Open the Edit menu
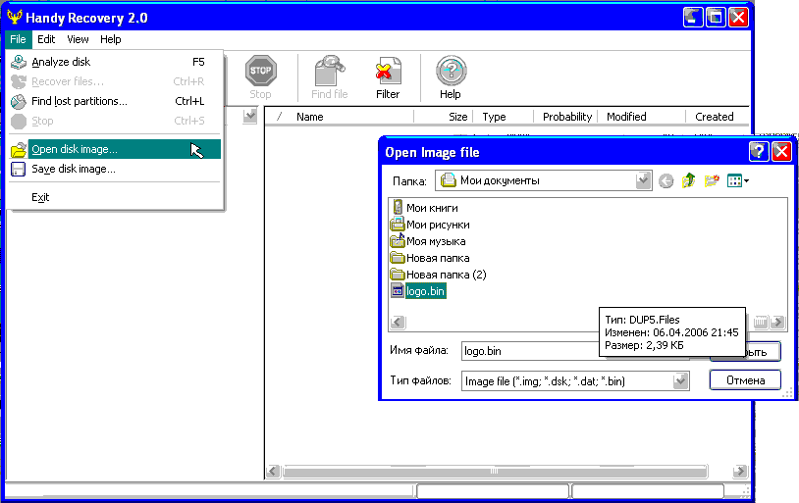The image size is (799, 503). pos(46,39)
